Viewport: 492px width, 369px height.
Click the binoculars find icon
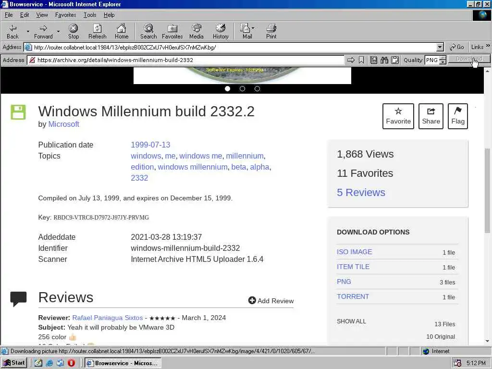pos(384,60)
